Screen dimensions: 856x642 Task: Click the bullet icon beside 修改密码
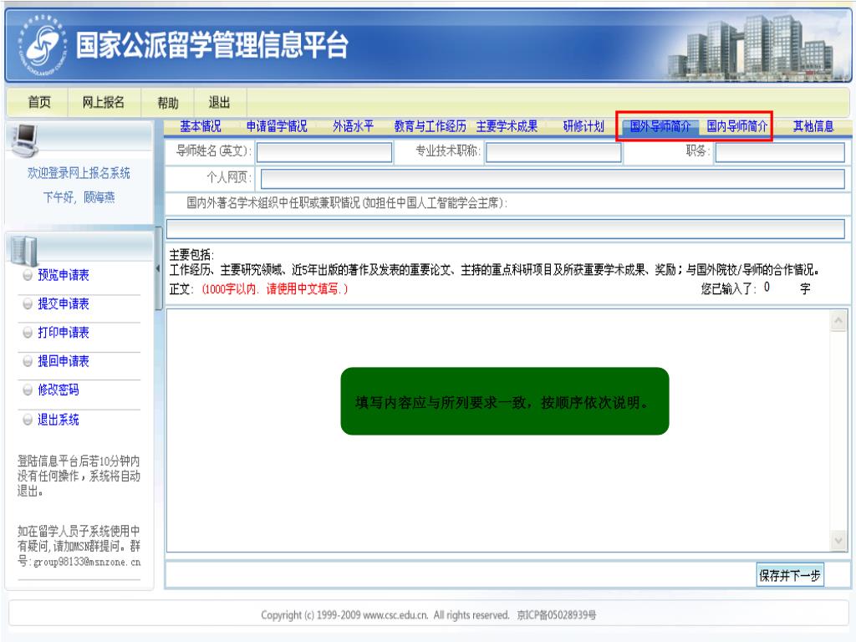click(28, 390)
